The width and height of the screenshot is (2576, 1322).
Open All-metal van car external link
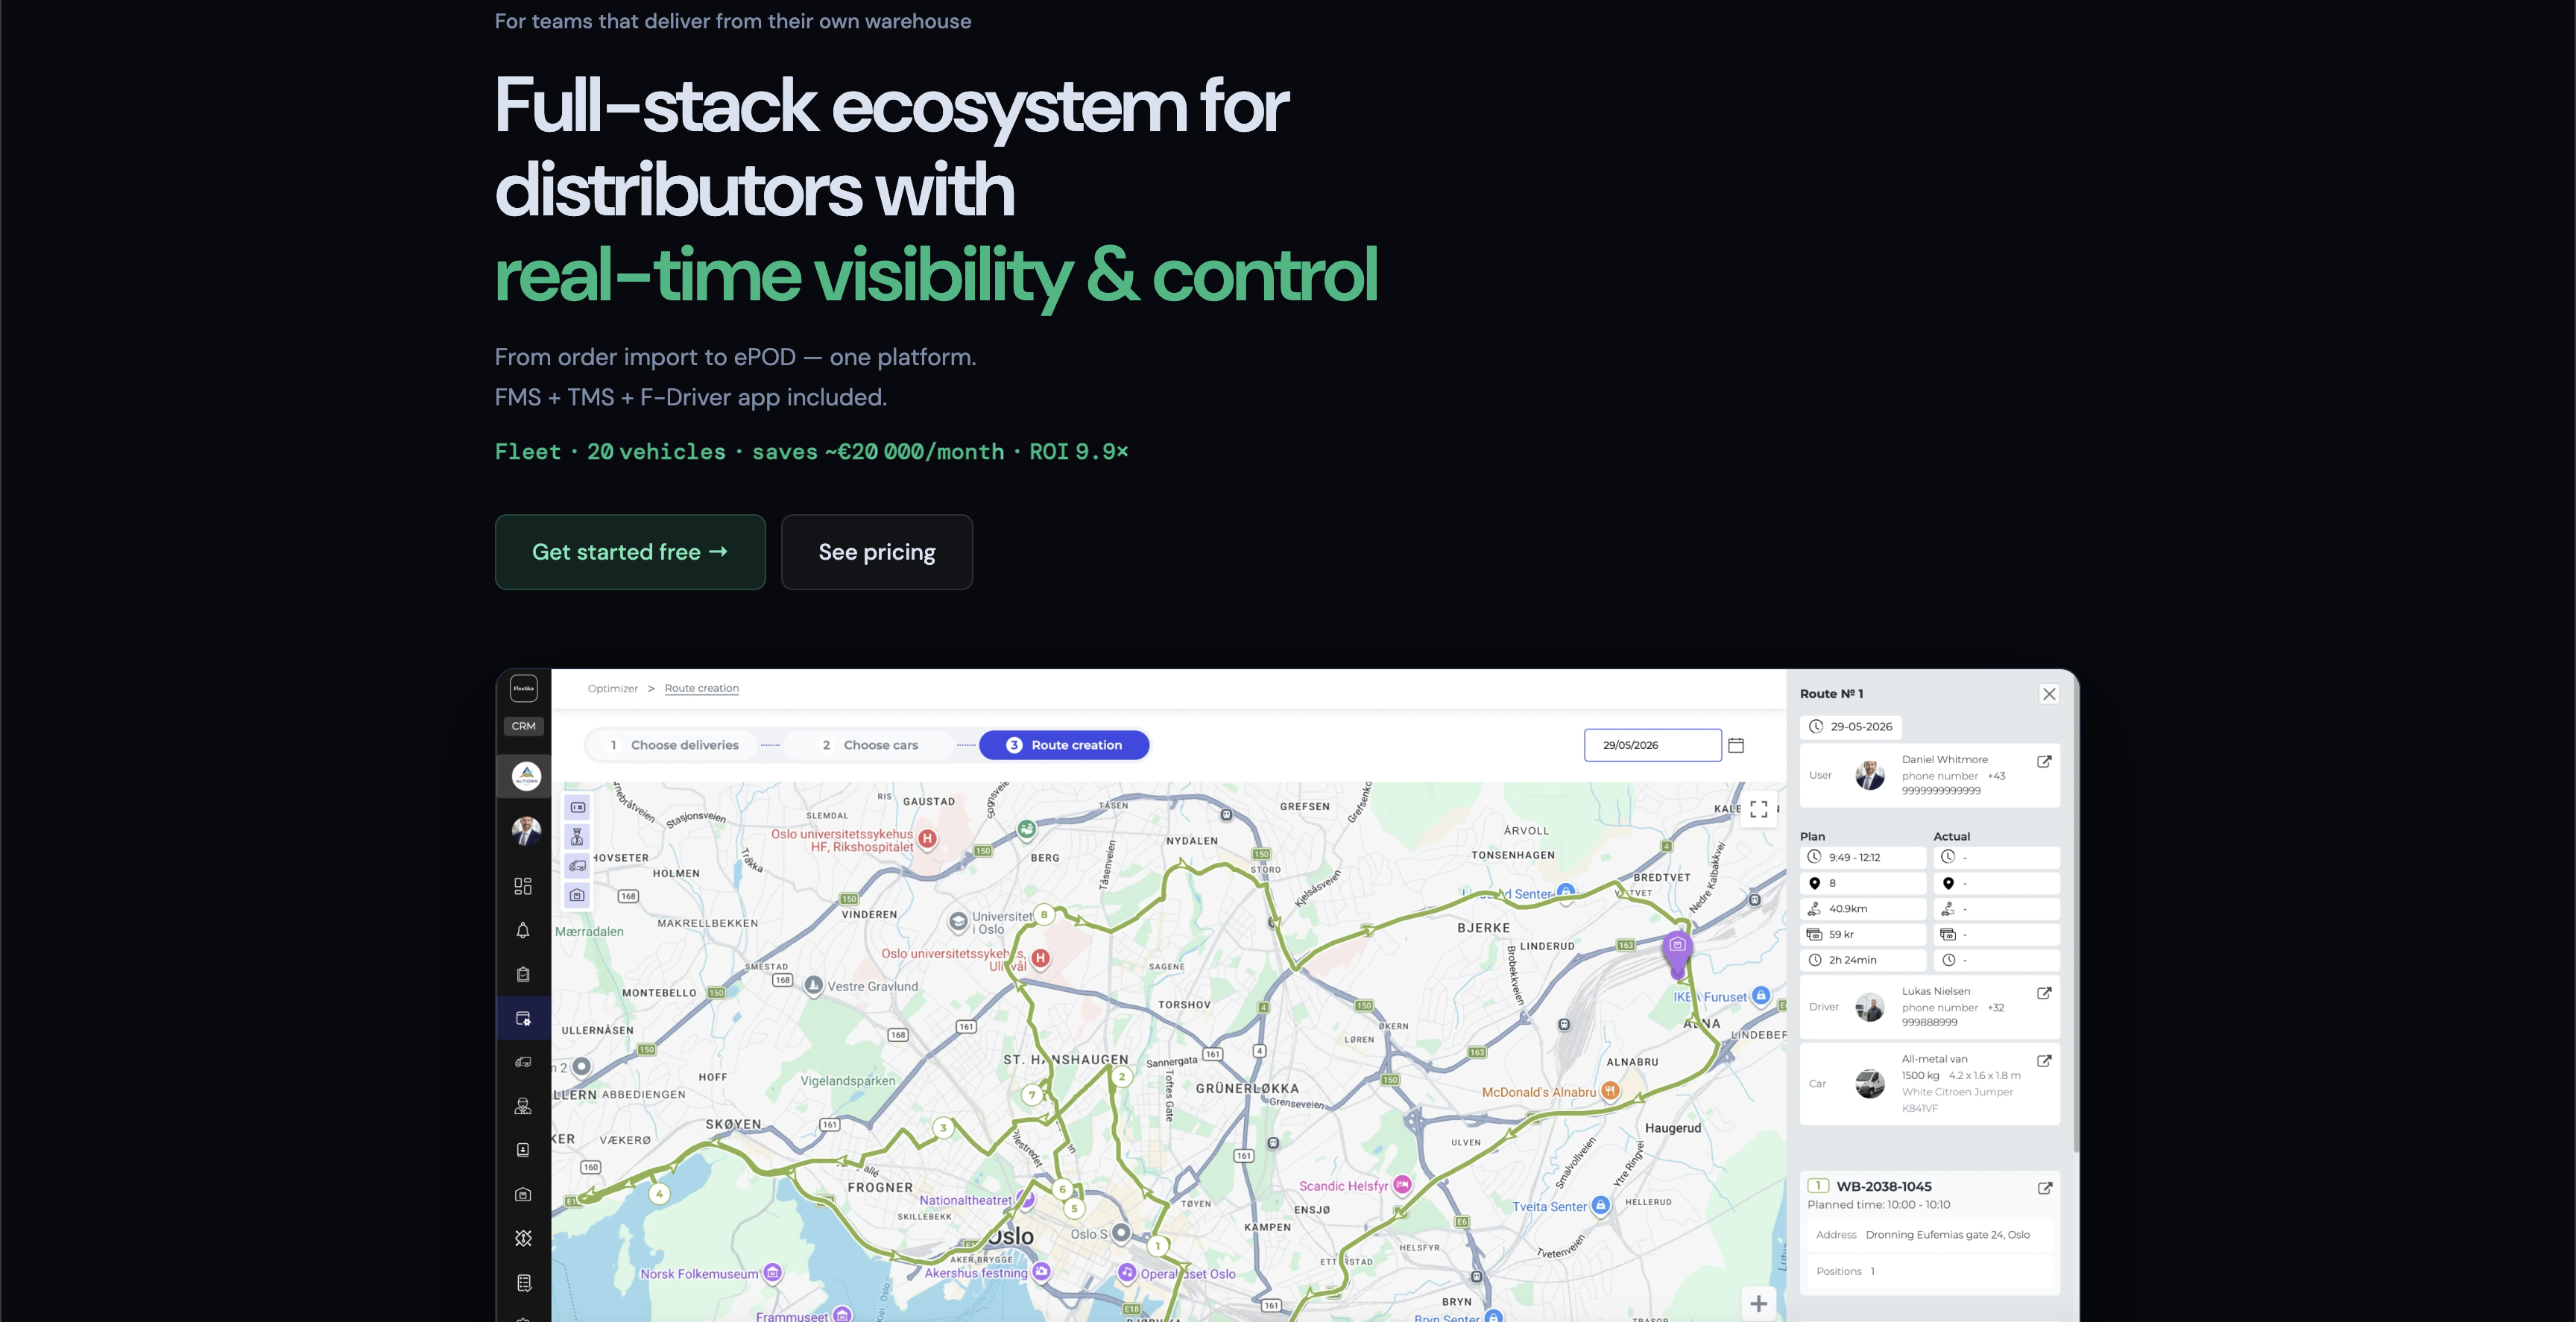[2044, 1061]
